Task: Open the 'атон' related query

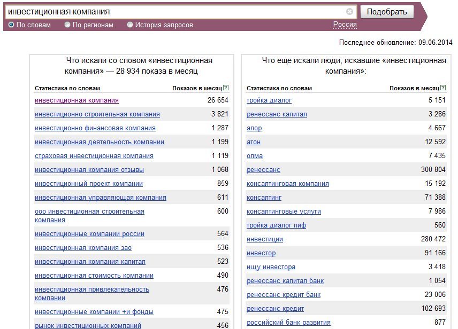Action: click(254, 142)
